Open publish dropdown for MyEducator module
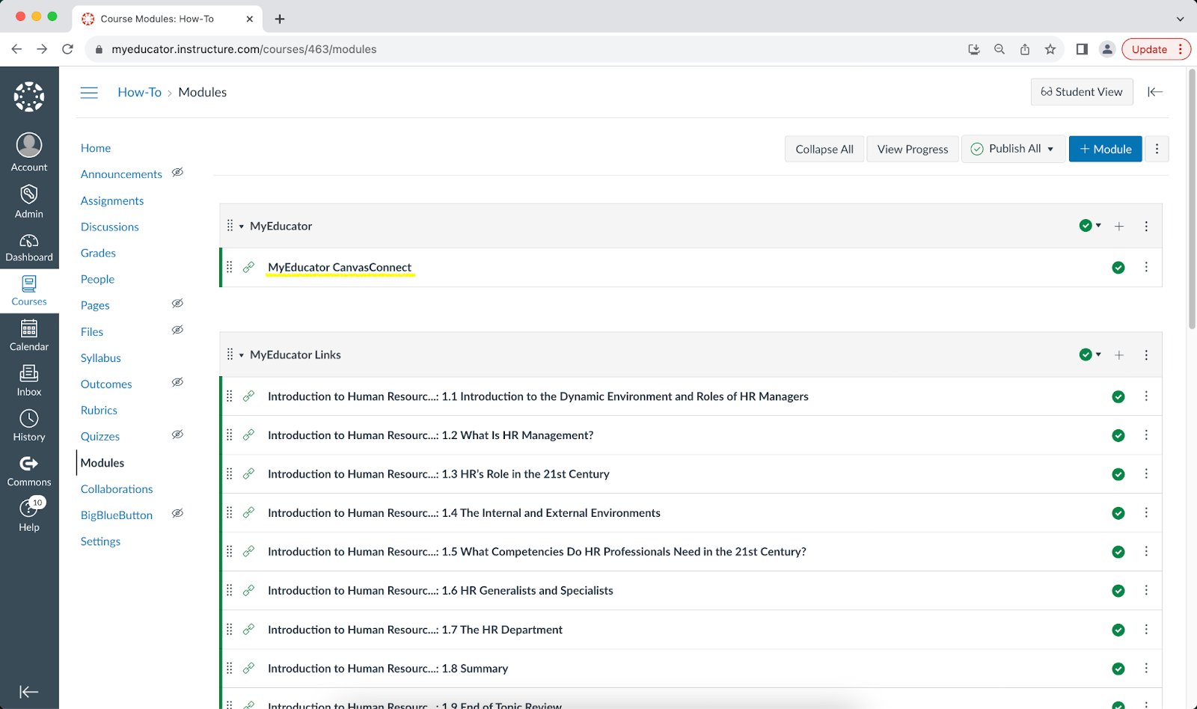This screenshot has width=1197, height=709. pyautogui.click(x=1091, y=226)
